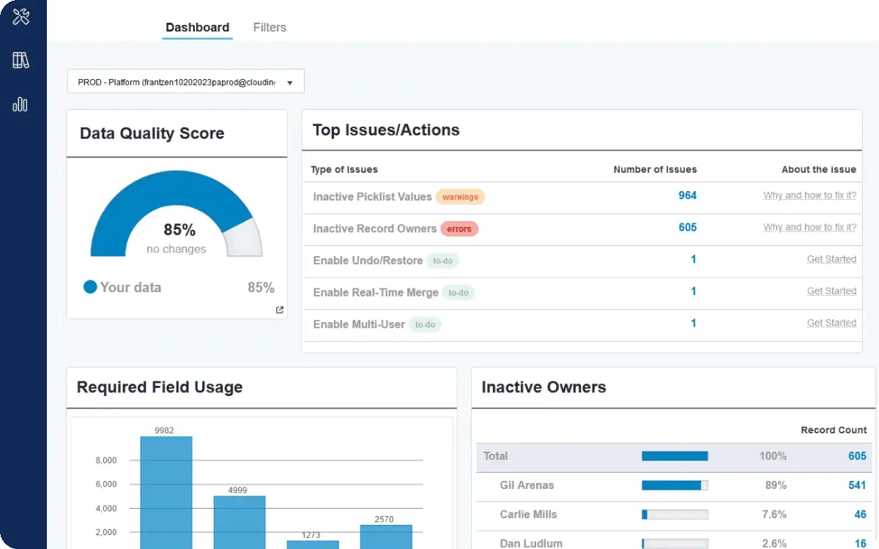Select the Dashboard tab
This screenshot has width=879, height=549.
[x=197, y=28]
